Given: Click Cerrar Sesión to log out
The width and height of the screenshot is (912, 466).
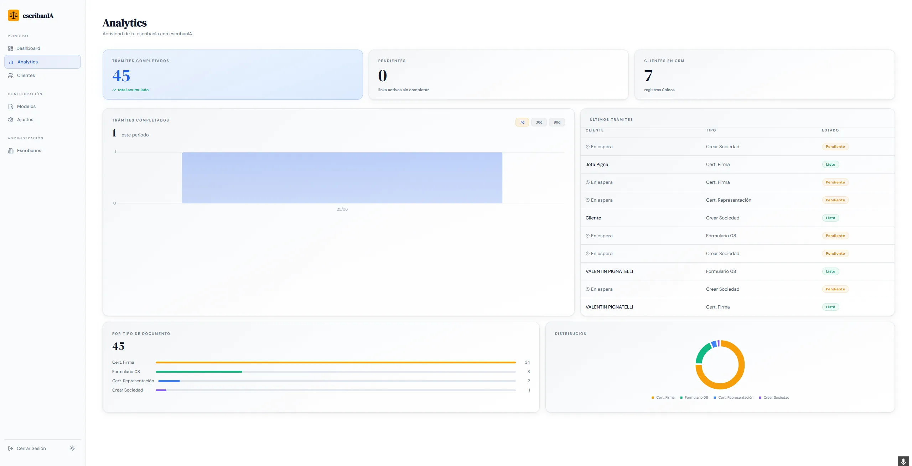Looking at the screenshot, I should (31, 449).
